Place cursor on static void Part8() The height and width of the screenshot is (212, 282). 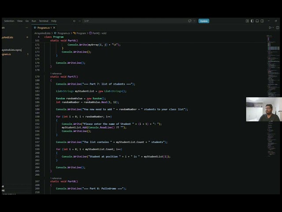click(64, 182)
